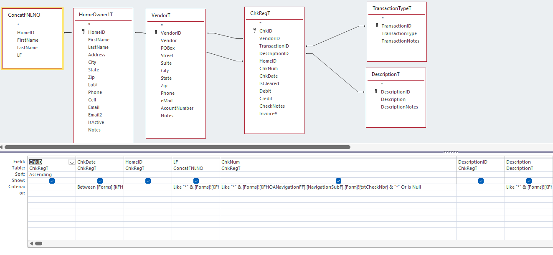Click the Table cell showing ConcatFNLNQ for LF
Viewport: 553px width, 255px height.
point(195,168)
